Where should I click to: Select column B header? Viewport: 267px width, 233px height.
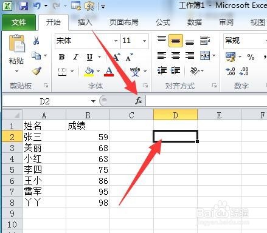tap(88, 115)
